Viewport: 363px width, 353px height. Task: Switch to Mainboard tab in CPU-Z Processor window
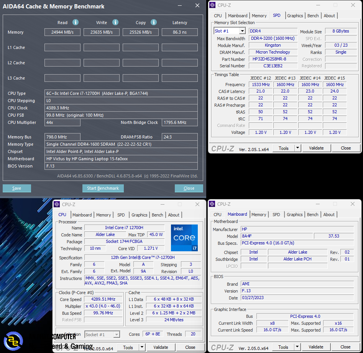coord(82,215)
